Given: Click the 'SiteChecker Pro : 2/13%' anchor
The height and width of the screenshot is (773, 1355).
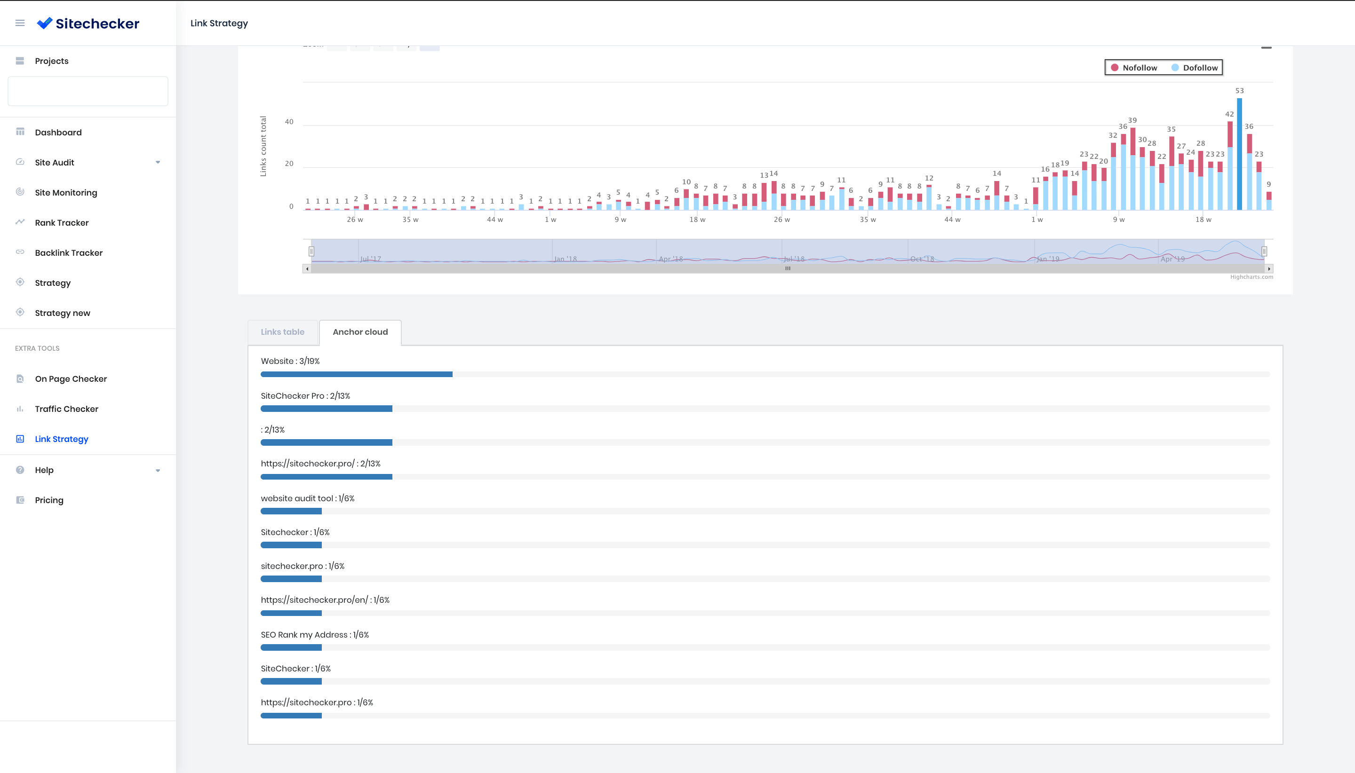Looking at the screenshot, I should (x=305, y=396).
